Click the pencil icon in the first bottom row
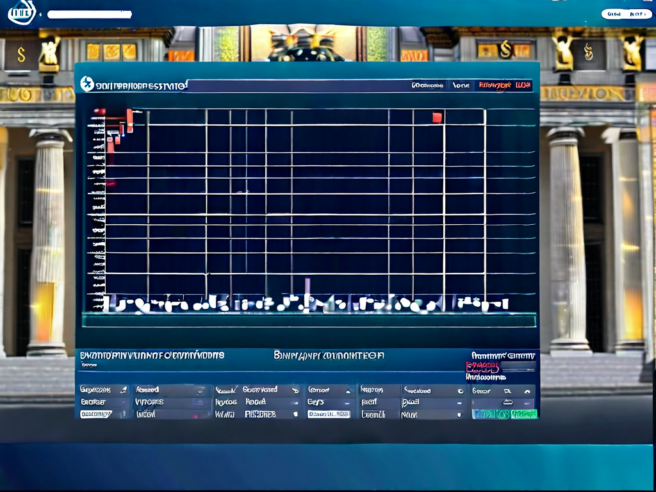This screenshot has height=492, width=656. click(x=124, y=390)
